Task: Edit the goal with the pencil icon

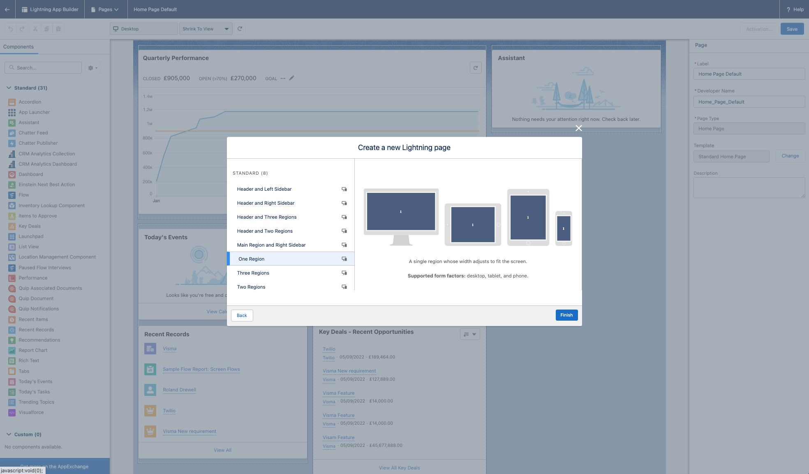Action: coord(292,78)
